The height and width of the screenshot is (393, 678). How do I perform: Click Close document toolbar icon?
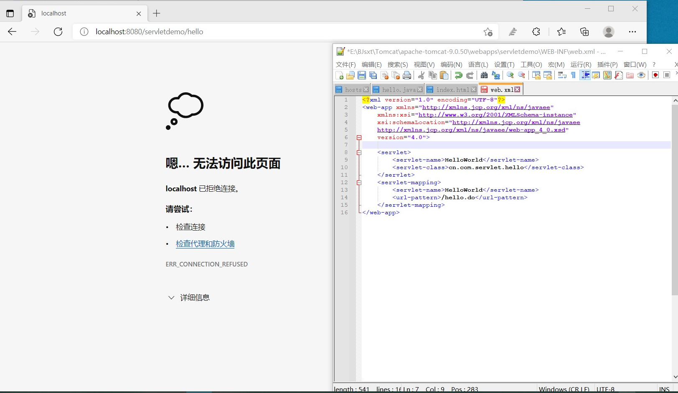click(x=384, y=75)
